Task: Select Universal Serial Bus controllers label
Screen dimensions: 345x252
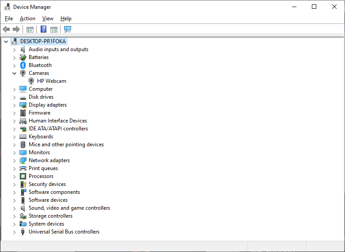Action: tap(64, 232)
